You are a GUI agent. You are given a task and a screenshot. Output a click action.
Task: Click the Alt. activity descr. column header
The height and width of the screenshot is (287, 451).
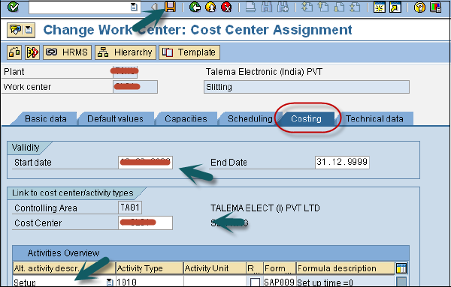pyautogui.click(x=64, y=268)
